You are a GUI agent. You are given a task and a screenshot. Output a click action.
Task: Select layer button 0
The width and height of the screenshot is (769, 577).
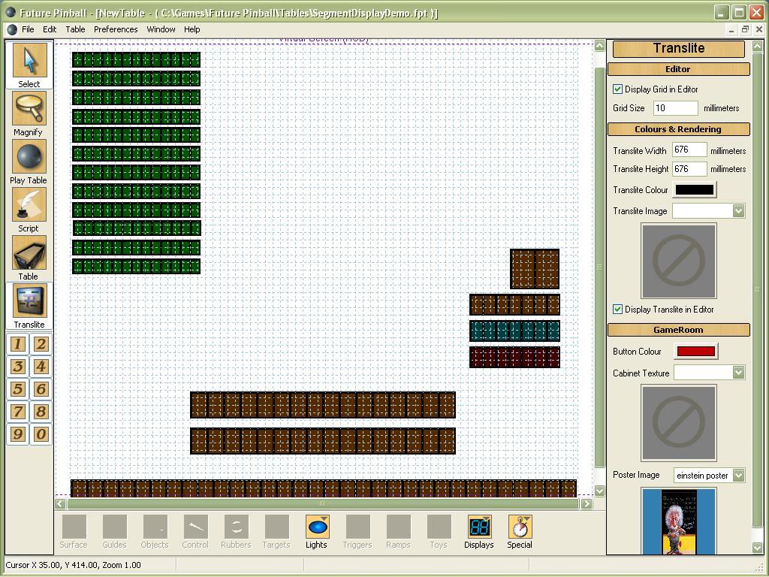[41, 434]
